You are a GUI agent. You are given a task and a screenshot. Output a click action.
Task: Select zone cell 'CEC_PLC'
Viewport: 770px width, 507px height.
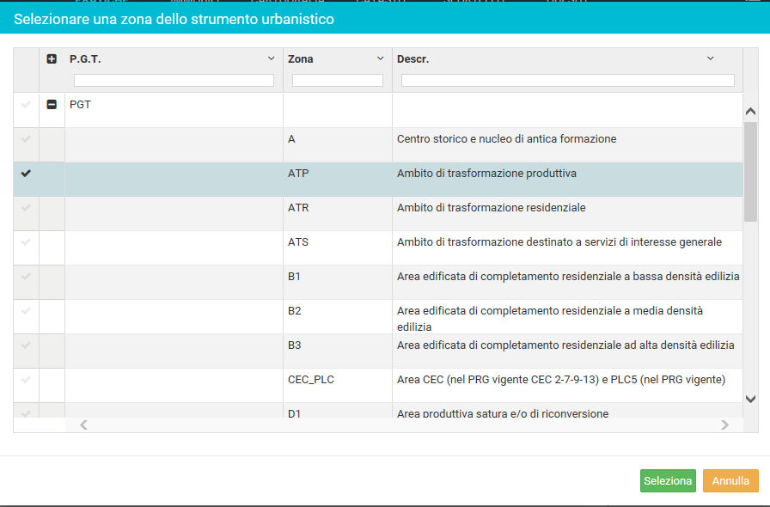point(311,380)
